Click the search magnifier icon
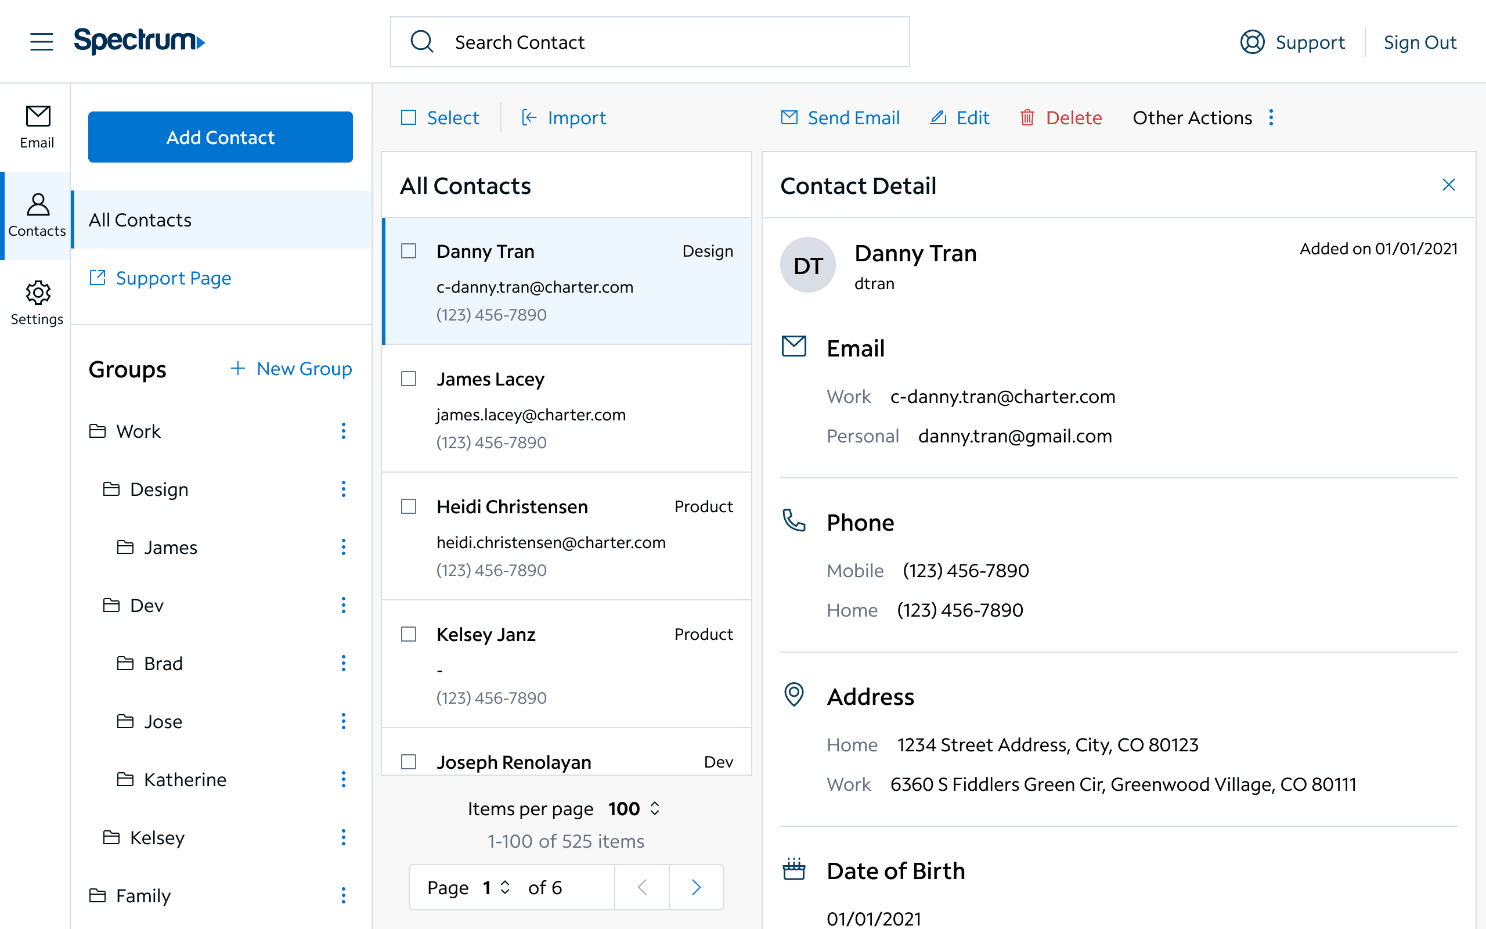This screenshot has width=1486, height=929. [422, 42]
